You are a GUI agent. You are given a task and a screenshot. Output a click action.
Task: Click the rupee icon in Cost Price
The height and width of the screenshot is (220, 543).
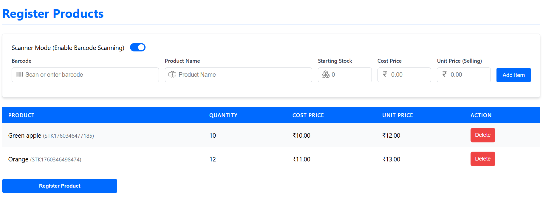385,75
